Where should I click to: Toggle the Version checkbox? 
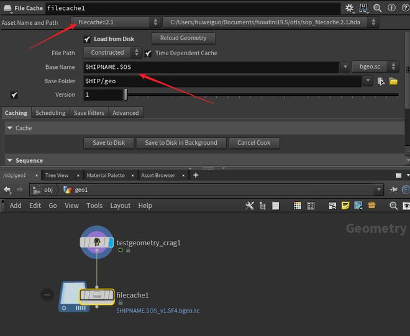pyautogui.click(x=14, y=95)
